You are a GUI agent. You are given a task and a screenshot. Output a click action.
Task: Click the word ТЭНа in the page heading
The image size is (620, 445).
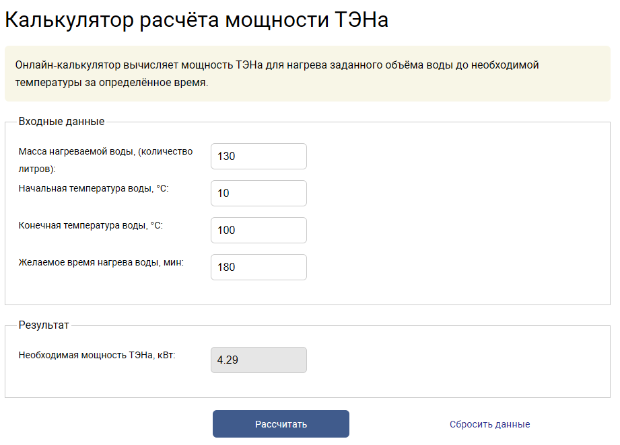point(361,20)
